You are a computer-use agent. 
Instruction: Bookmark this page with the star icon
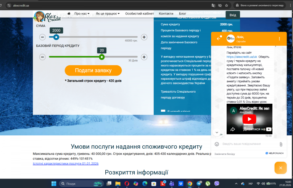[x=227, y=5]
